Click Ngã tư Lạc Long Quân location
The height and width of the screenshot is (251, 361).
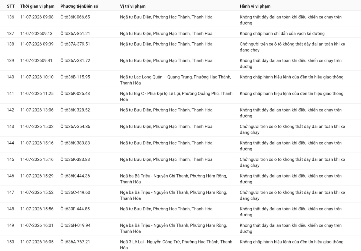pos(176,80)
